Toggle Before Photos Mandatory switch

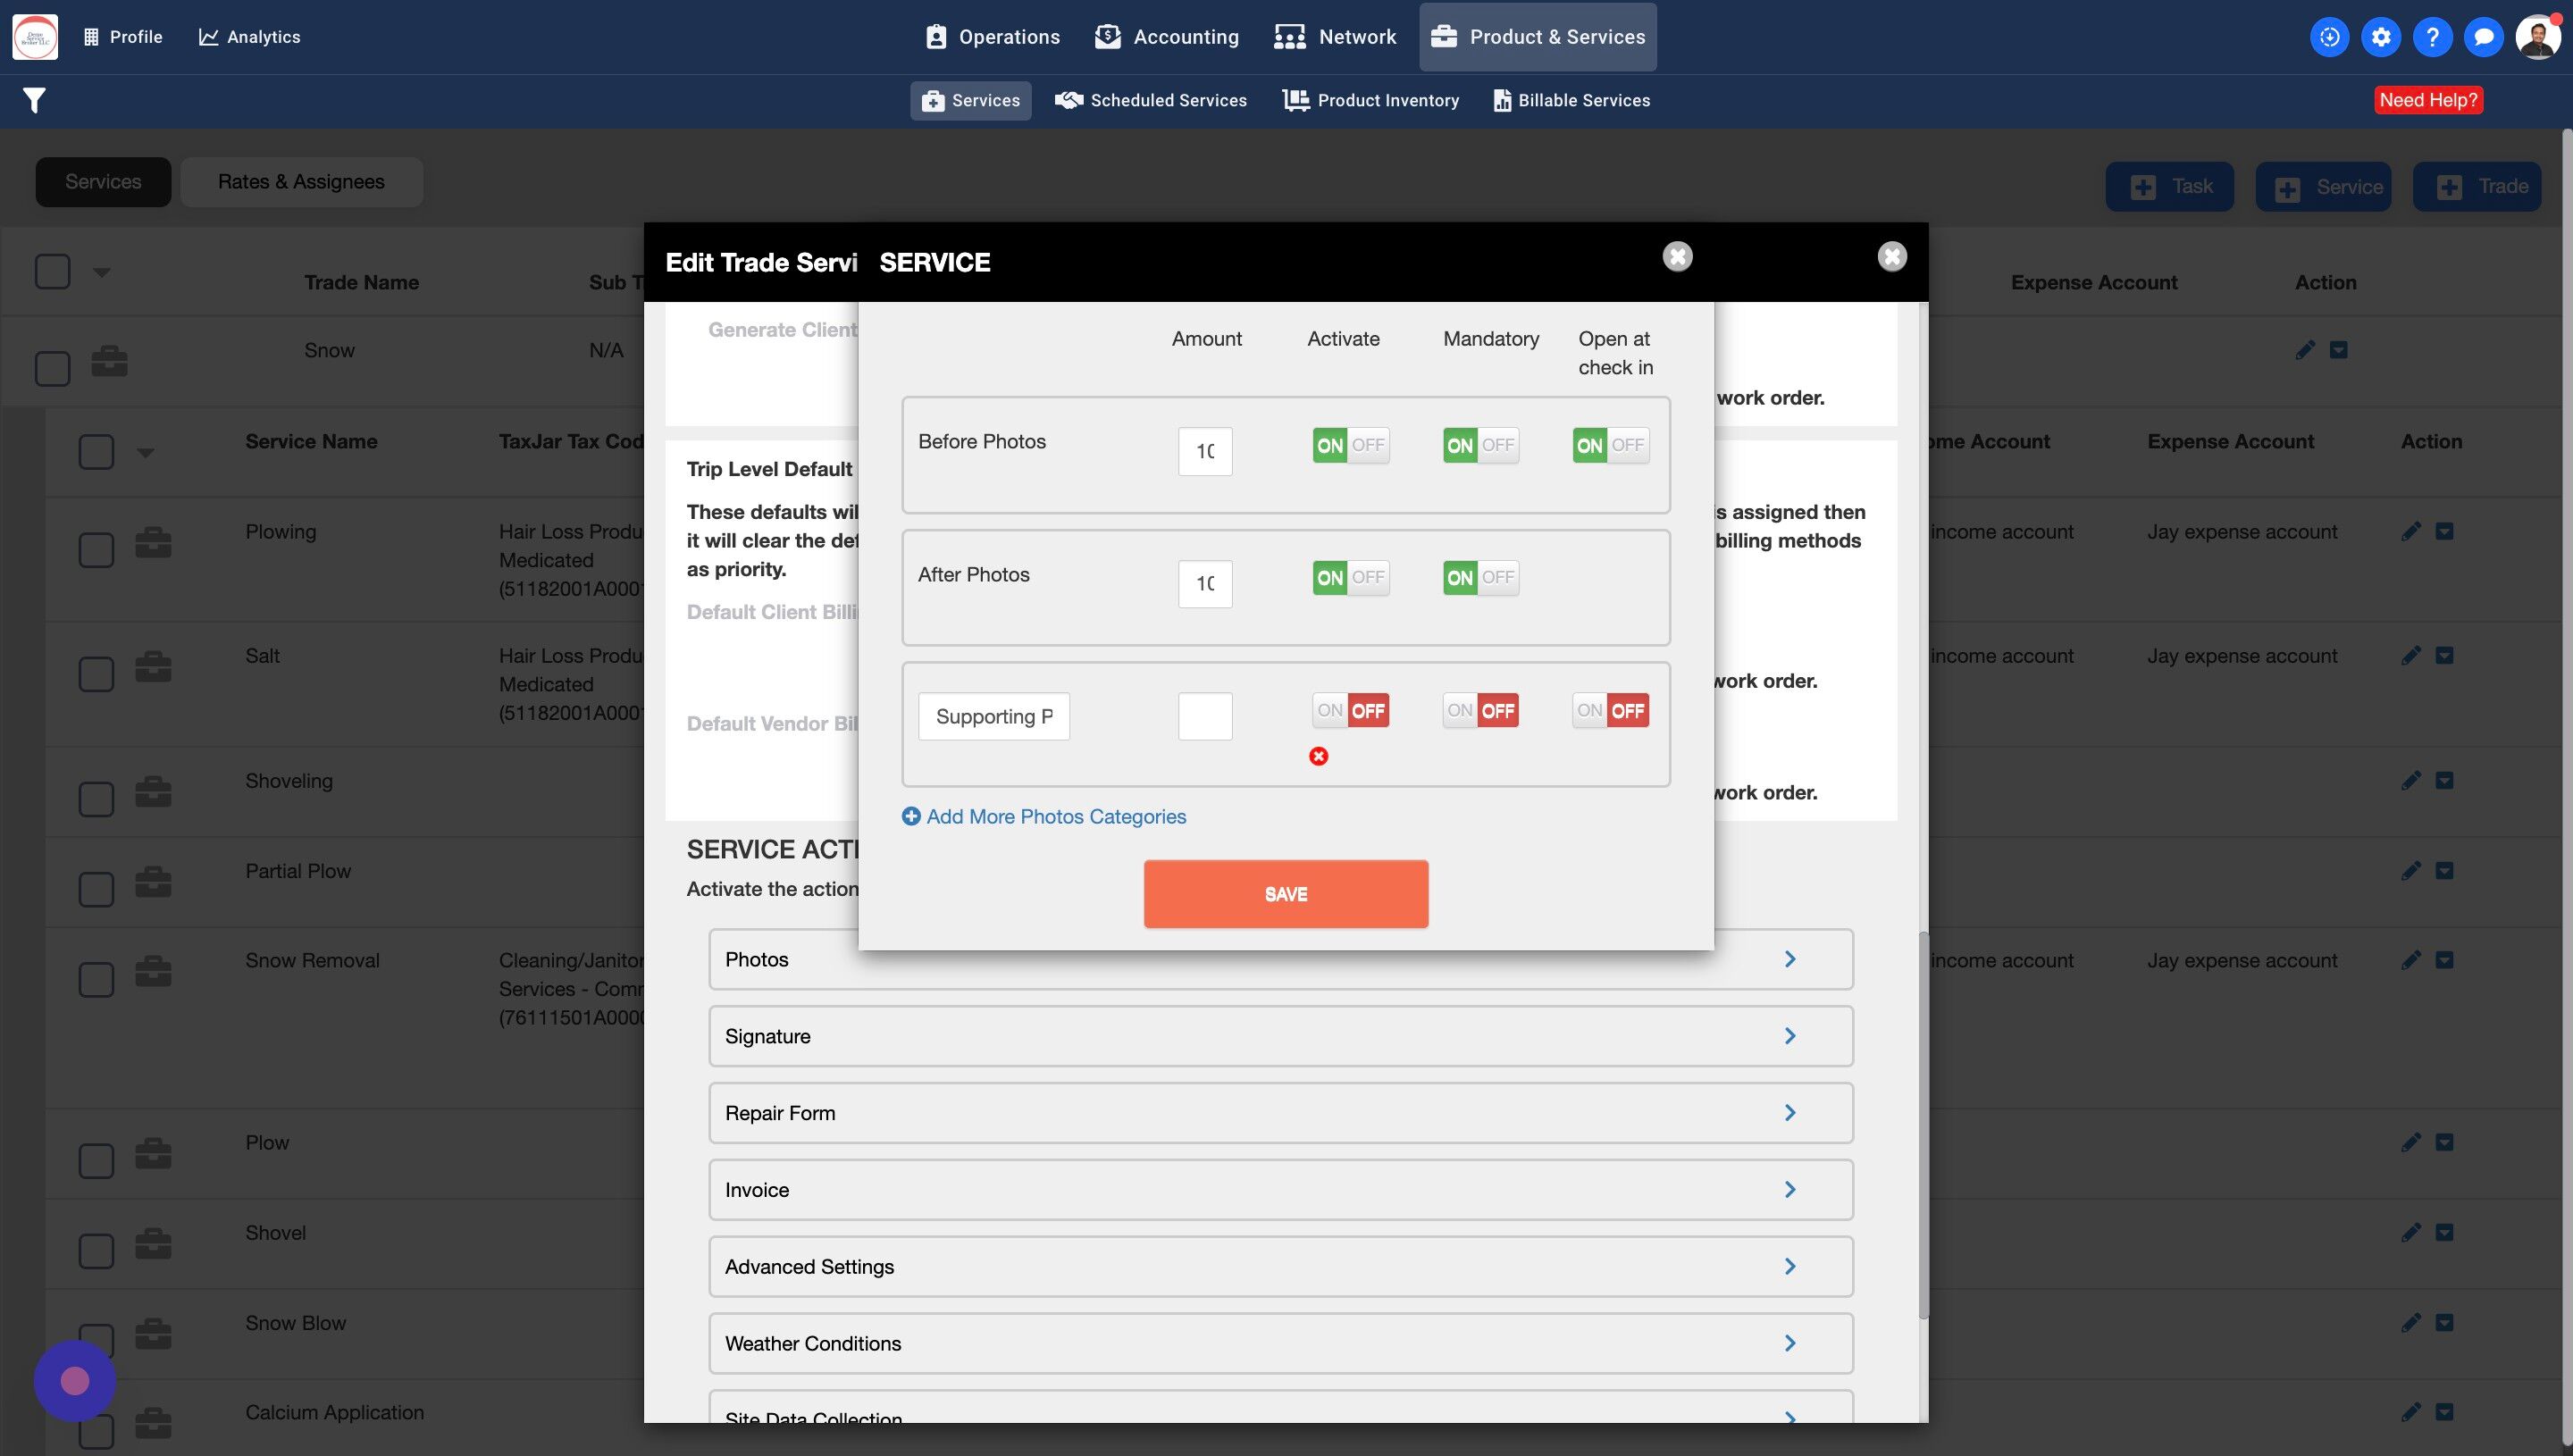point(1480,445)
